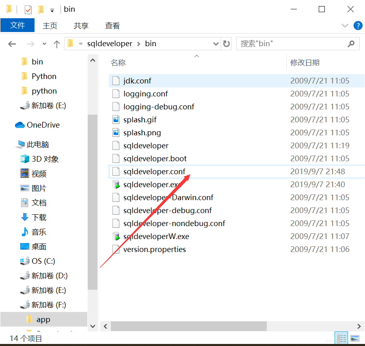
Task: Open the capitalized Python folder in sidebar
Action: (x=44, y=77)
